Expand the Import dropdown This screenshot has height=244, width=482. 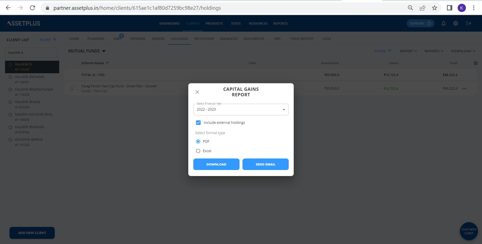408,51
